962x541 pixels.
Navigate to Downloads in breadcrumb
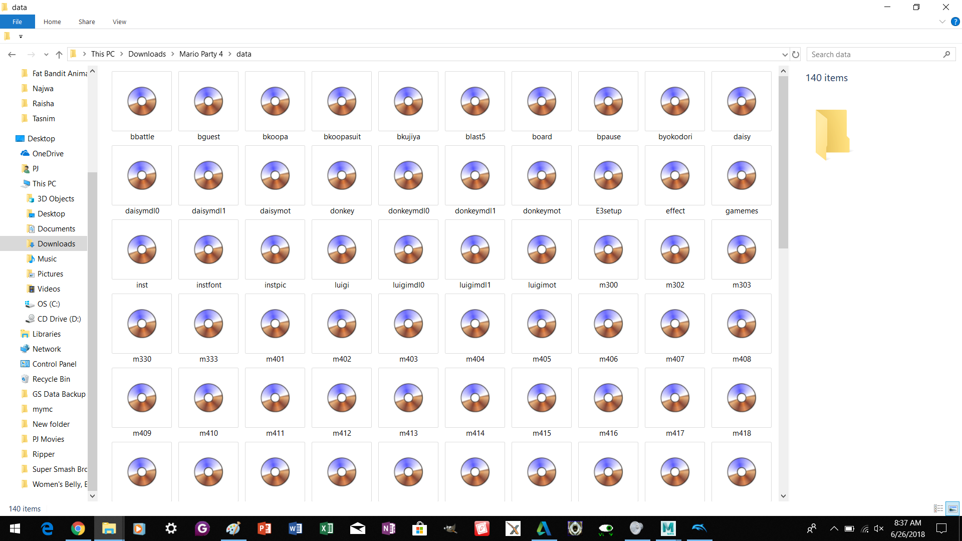click(147, 54)
